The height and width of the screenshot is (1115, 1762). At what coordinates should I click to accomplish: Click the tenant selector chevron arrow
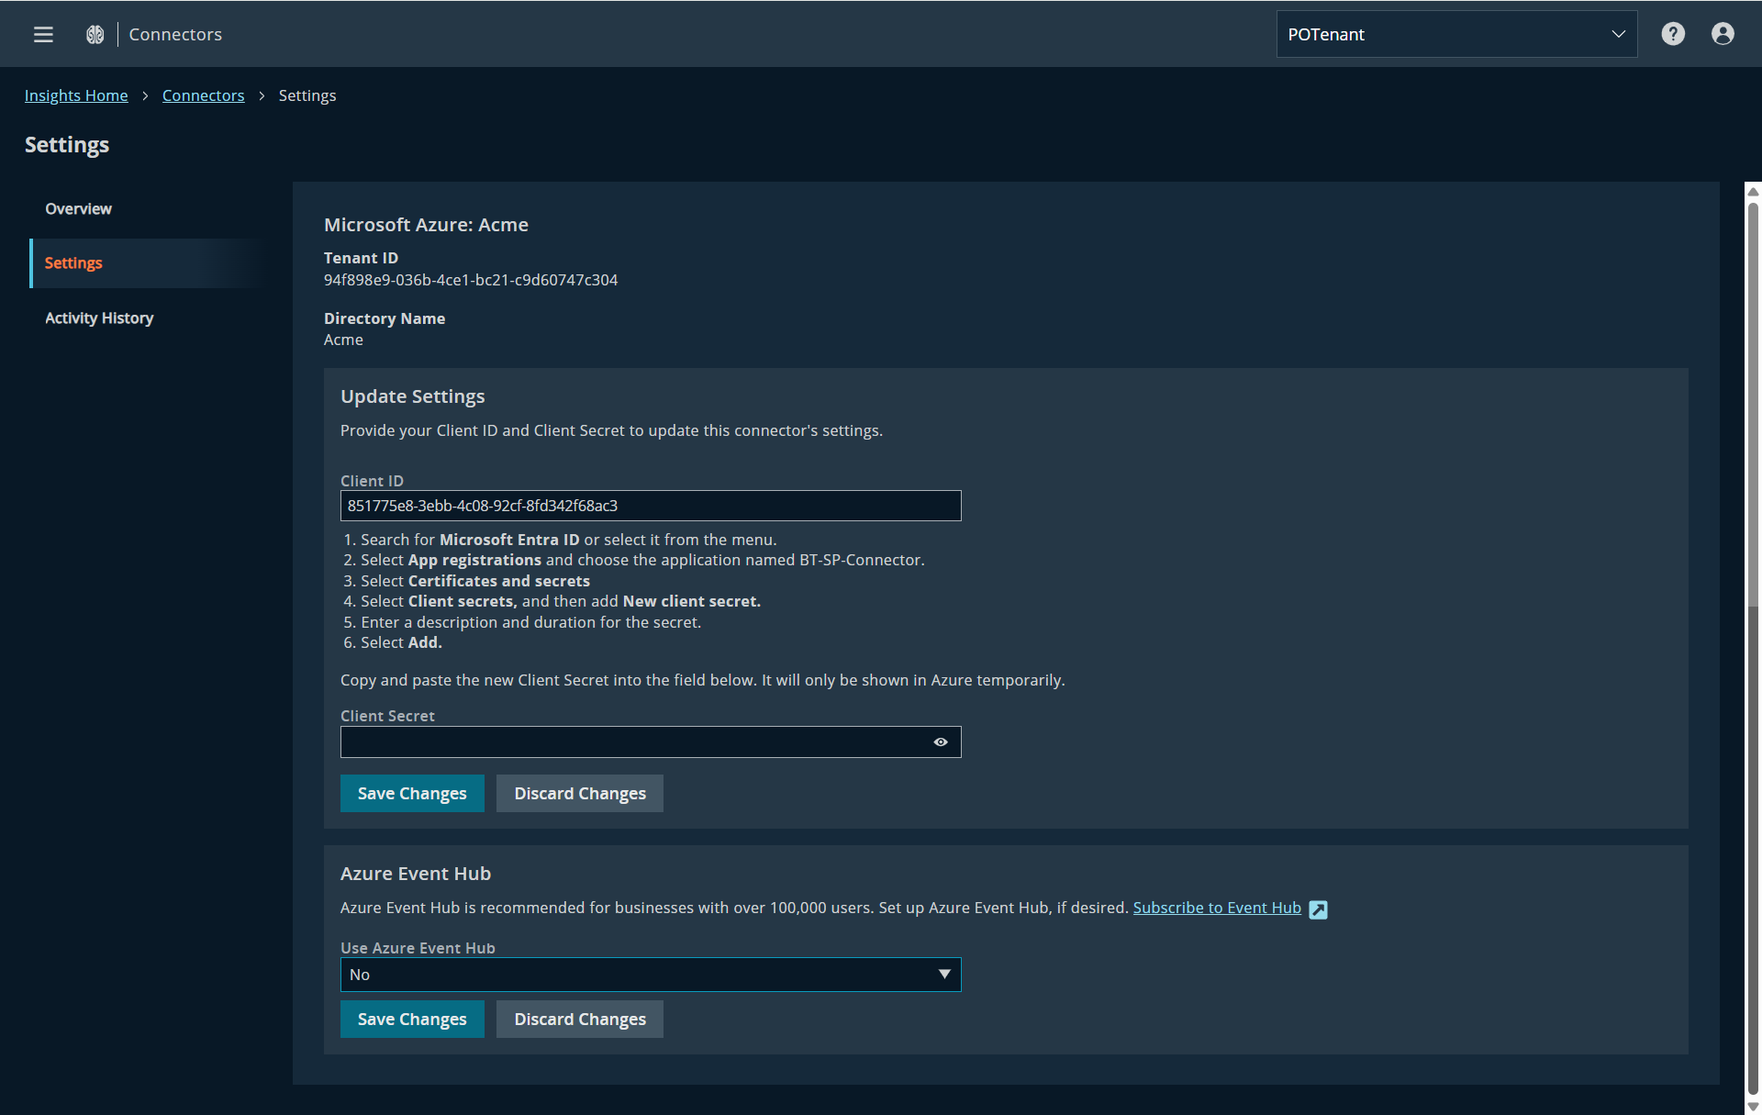(x=1618, y=34)
